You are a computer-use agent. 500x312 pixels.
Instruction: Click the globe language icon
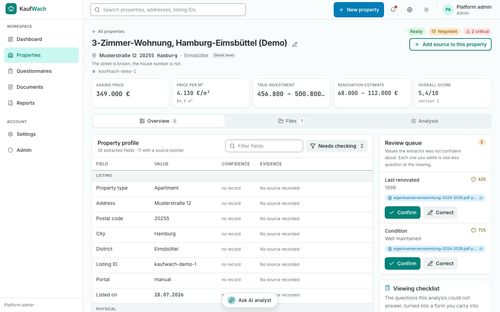click(x=410, y=10)
